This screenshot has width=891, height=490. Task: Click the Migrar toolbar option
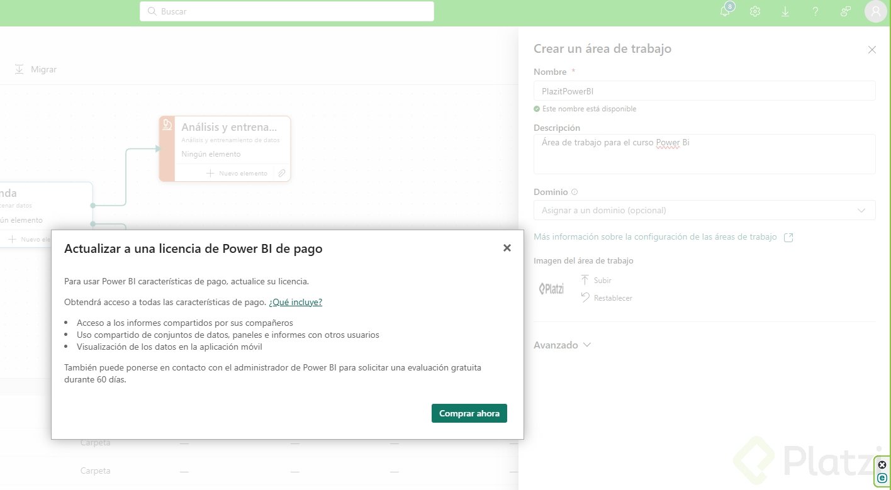pos(36,69)
